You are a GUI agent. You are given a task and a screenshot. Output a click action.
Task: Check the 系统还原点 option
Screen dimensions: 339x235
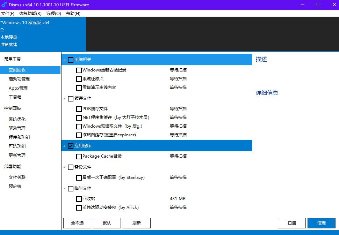point(79,79)
